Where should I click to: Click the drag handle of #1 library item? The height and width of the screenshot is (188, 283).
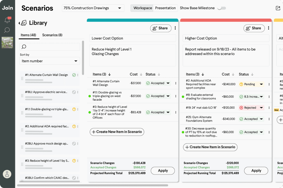tap(22, 78)
